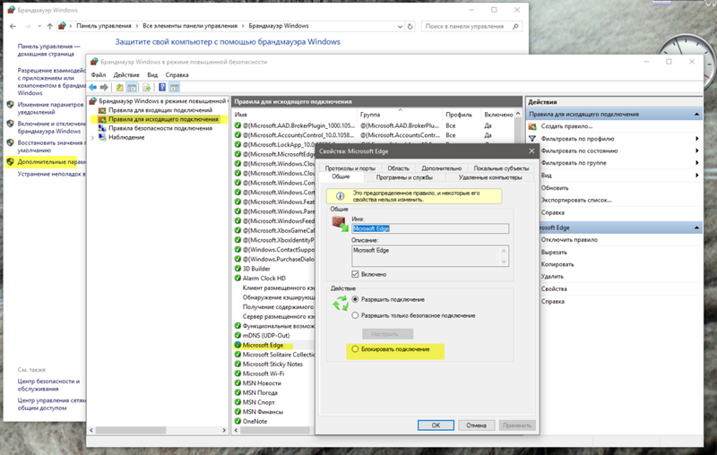Click the export list toolbar icon
The image size is (717, 455).
click(146, 87)
